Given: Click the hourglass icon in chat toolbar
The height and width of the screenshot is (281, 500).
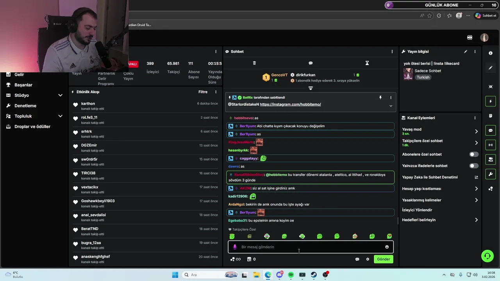Looking at the screenshot, I should (x=367, y=63).
